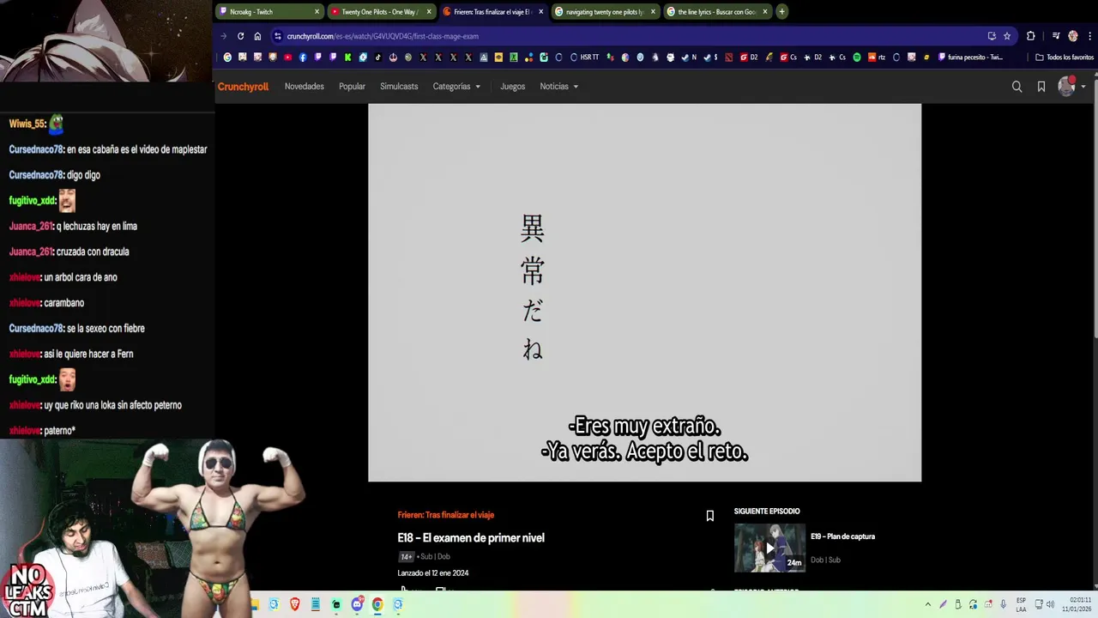This screenshot has width=1098, height=618.
Task: Open Google Chrome from the taskbar
Action: 377,604
